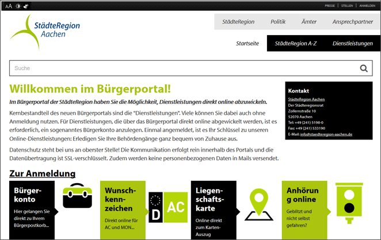Screen dimensions: 381x240
Task: Click the magnifier search icon
Action: [x=364, y=68]
